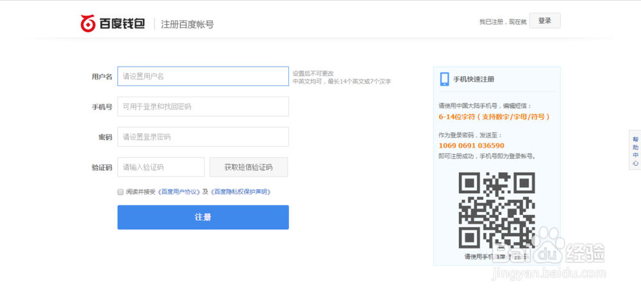Click the text 请使用中国大陆手机号，编辑短信：

(x=486, y=106)
